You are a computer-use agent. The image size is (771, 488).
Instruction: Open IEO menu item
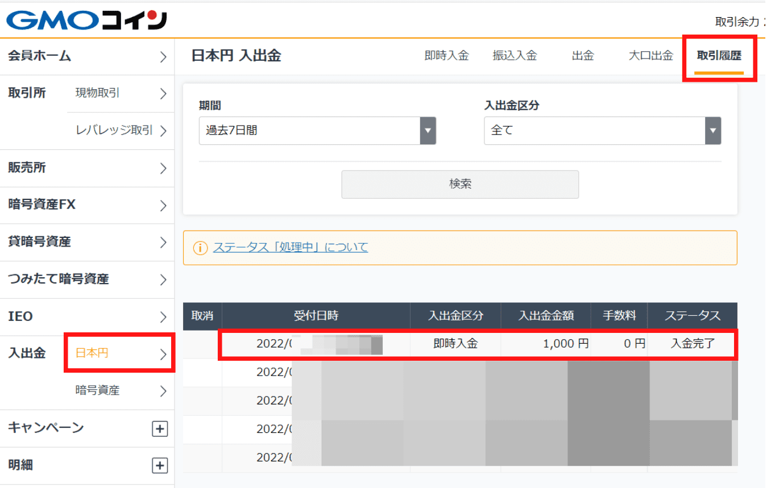[x=87, y=316]
